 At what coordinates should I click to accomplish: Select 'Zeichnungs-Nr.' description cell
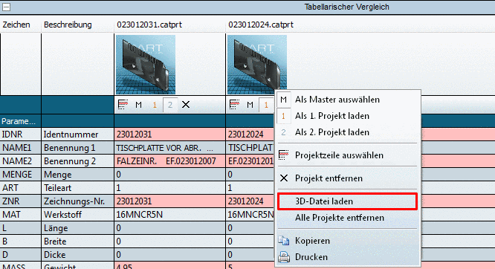pyautogui.click(x=77, y=201)
